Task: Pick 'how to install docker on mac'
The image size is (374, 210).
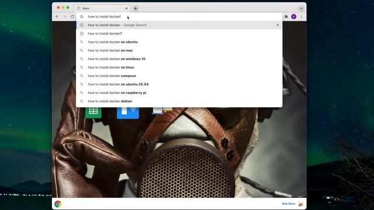Action: click(179, 51)
